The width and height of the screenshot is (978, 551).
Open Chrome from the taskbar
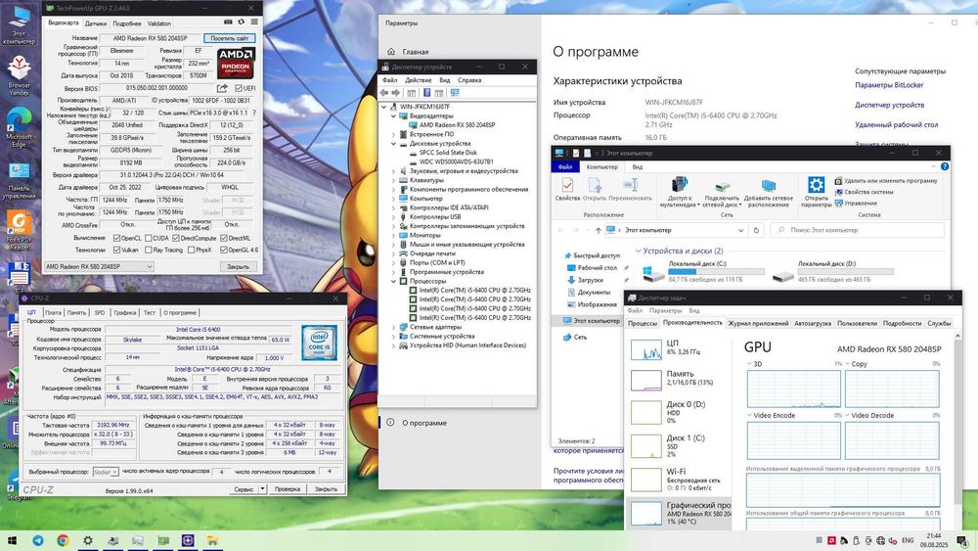[x=63, y=540]
